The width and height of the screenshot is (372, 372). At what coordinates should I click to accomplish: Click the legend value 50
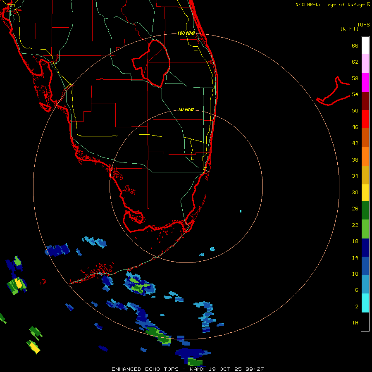(355, 111)
